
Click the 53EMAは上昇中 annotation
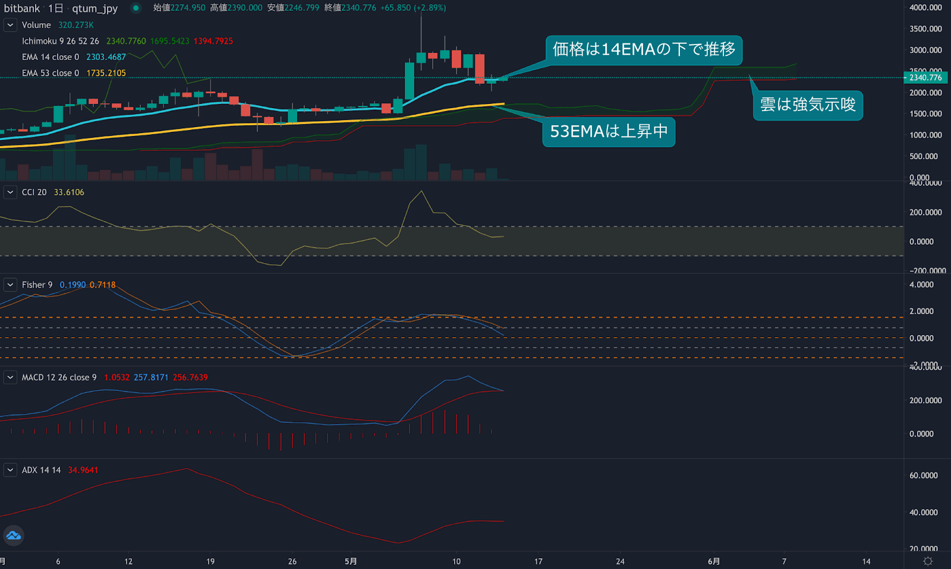click(x=608, y=132)
